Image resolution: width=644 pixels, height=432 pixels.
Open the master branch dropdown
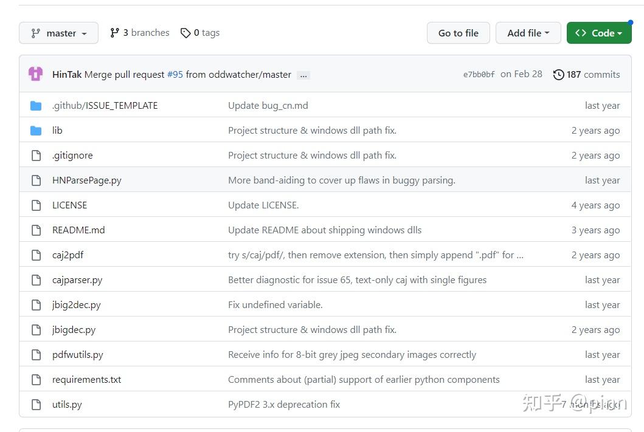(59, 33)
